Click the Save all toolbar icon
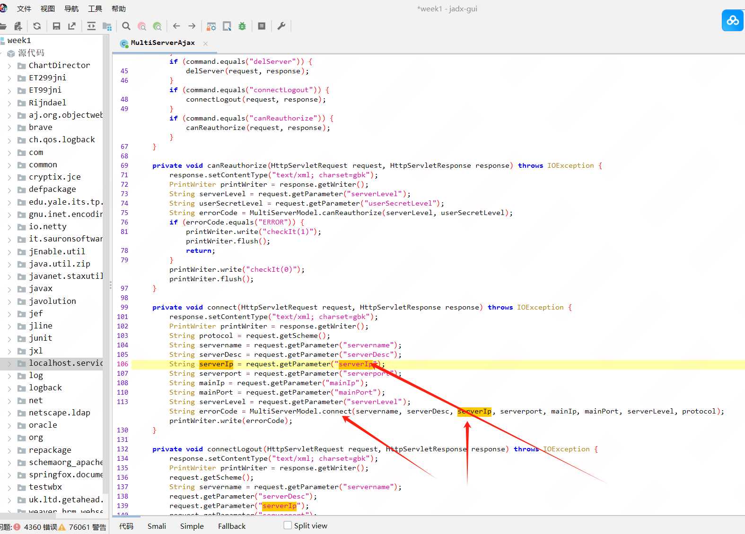745x534 pixels. (56, 26)
